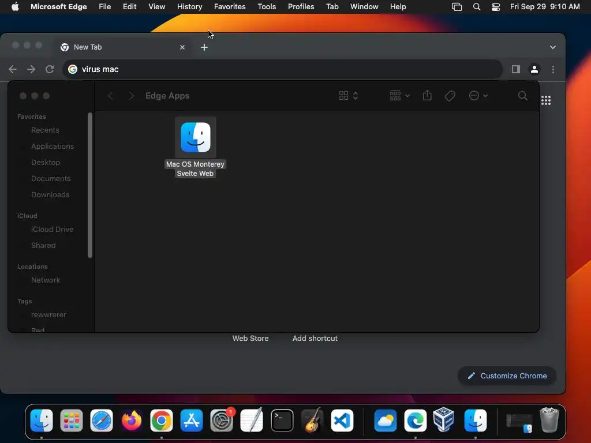Click Customize Chrome button
591x443 pixels.
point(507,376)
